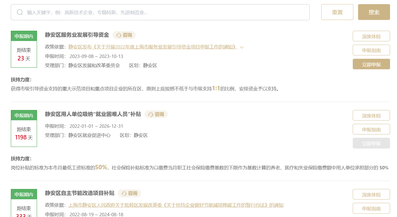This screenshot has height=217, width=397.
Task: Click the 重置 reset button
Action: point(337,12)
